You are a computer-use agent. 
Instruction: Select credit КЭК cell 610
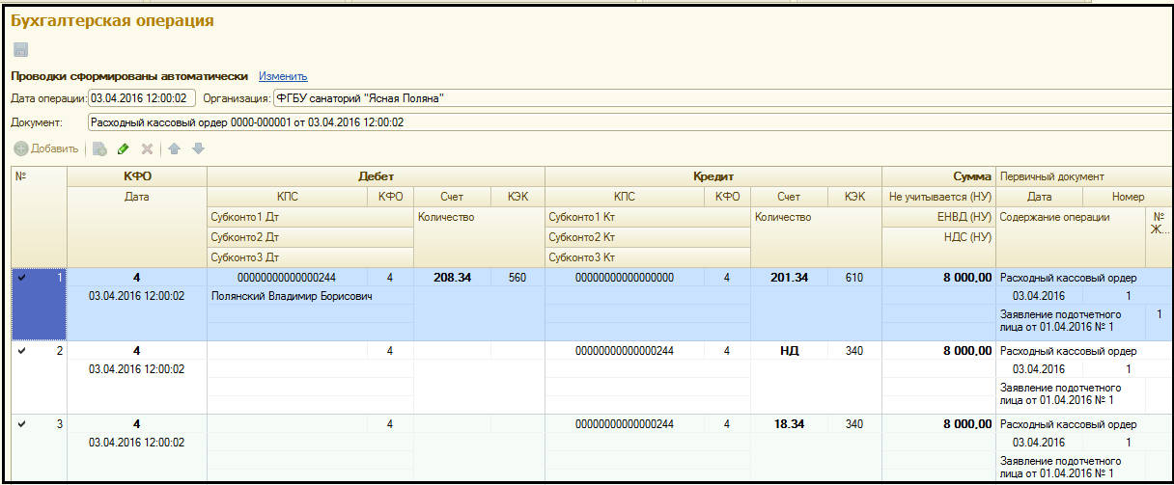coord(854,278)
